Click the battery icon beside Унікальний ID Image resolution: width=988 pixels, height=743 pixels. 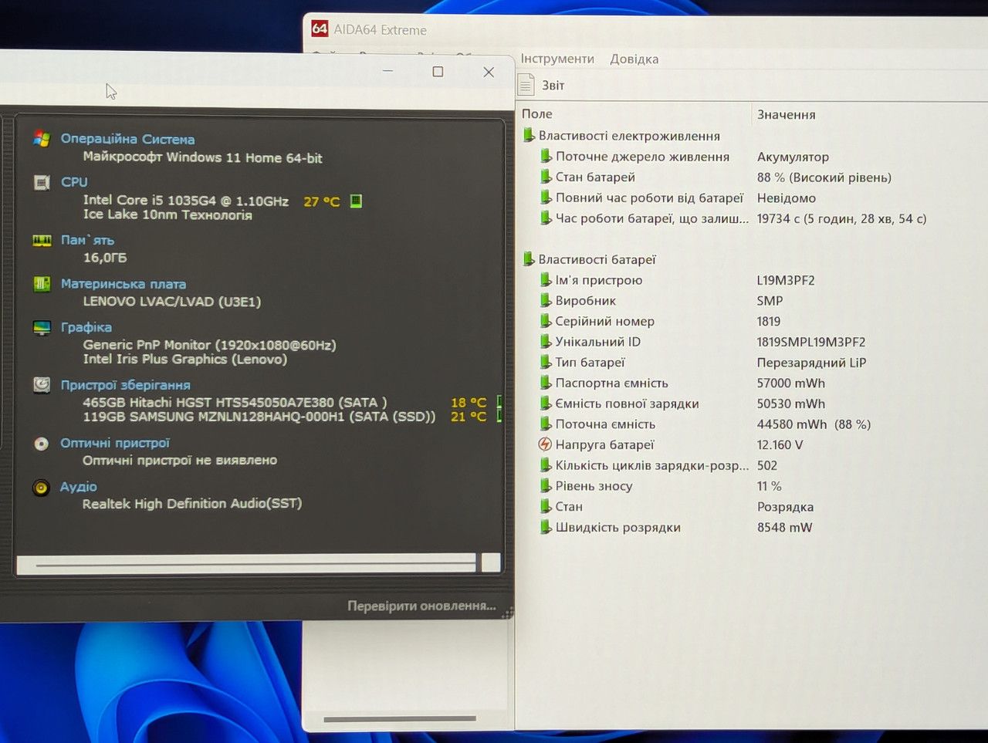coord(546,342)
